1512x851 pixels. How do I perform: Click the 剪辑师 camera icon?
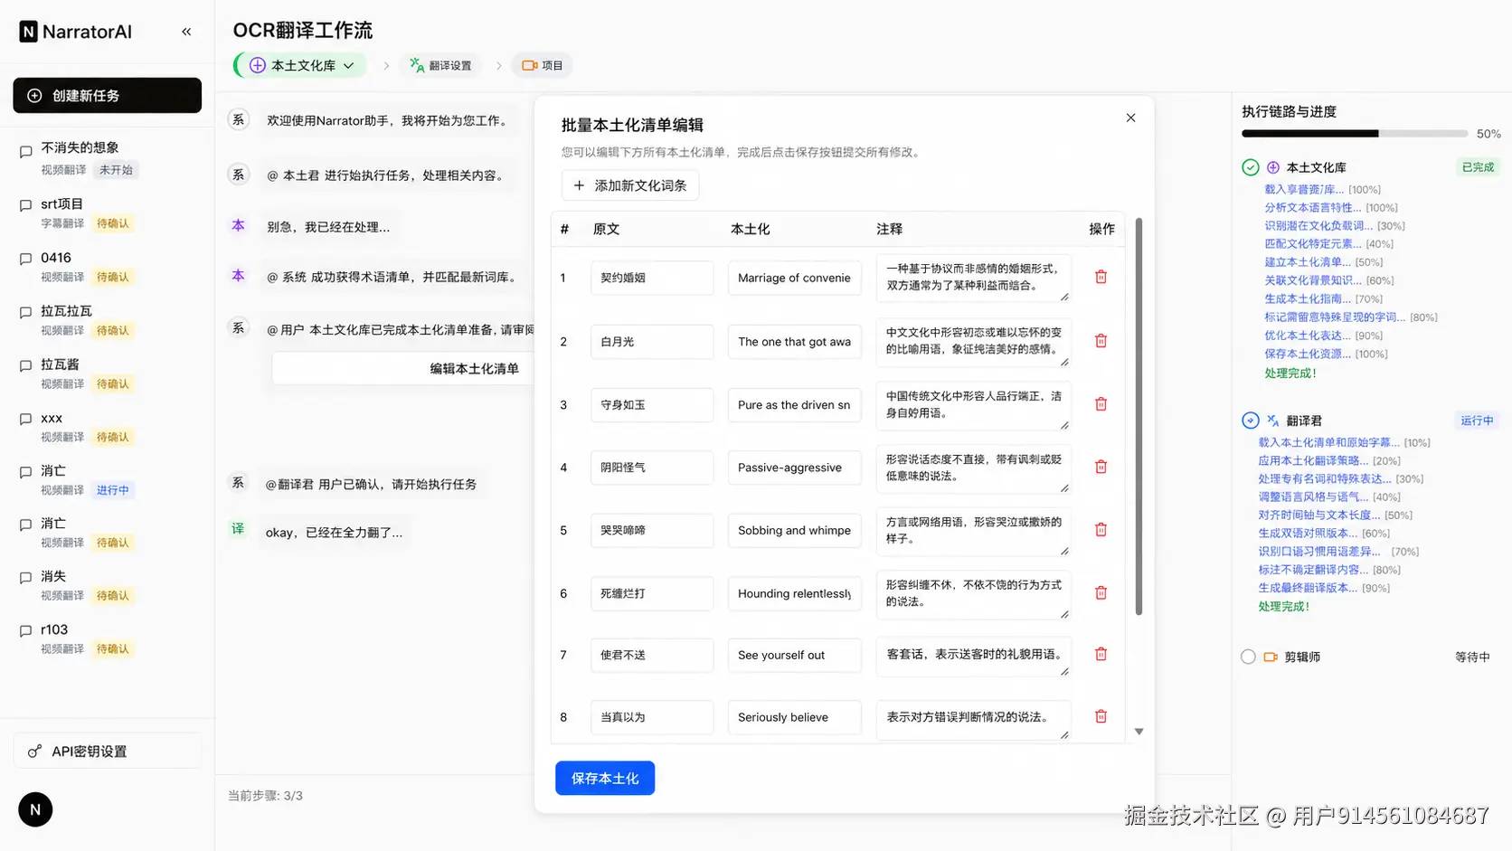[1271, 657]
